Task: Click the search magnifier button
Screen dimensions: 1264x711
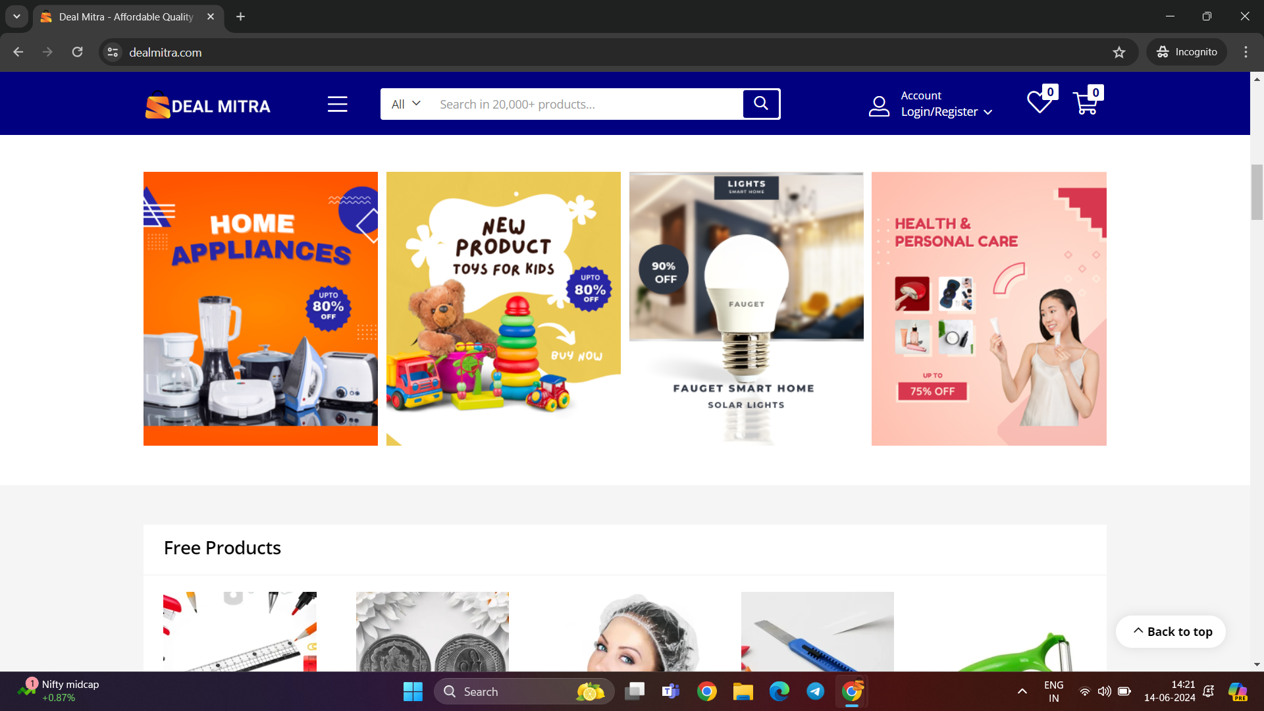Action: coord(761,104)
